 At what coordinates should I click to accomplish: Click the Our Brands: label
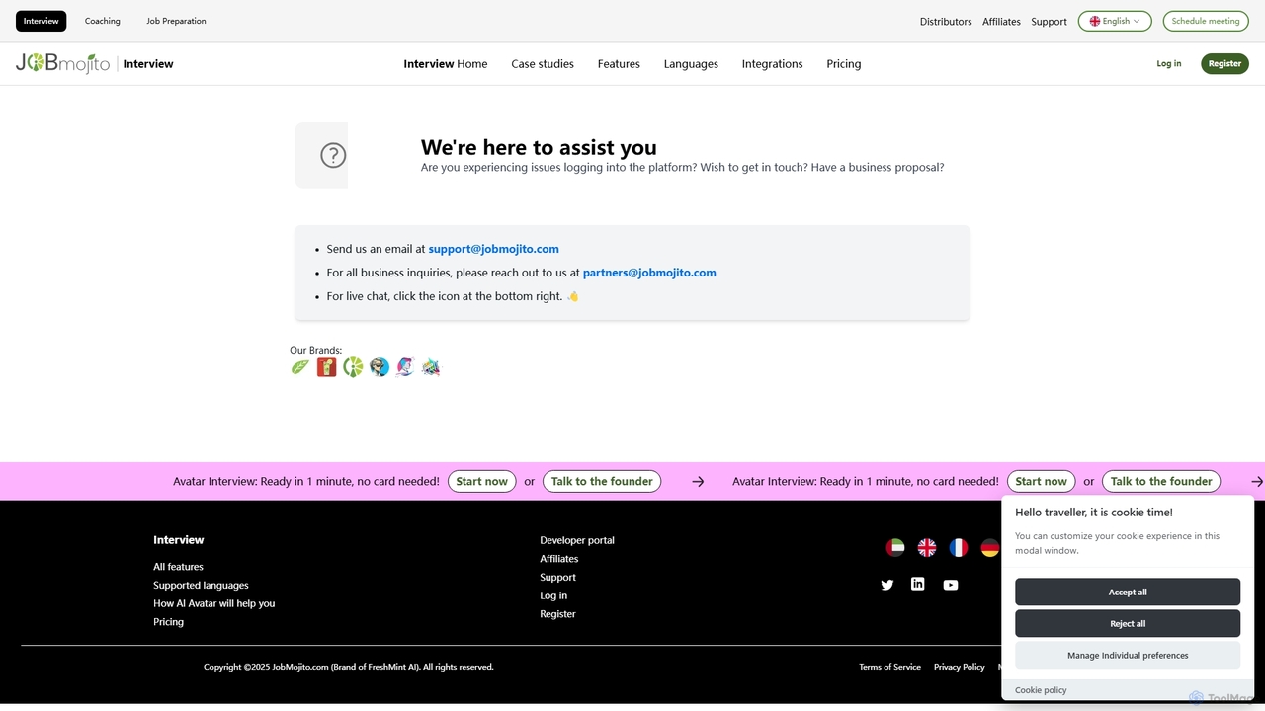tap(315, 350)
